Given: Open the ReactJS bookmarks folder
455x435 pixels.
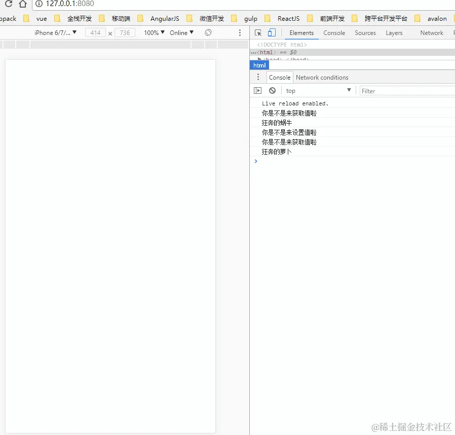Looking at the screenshot, I should (282, 19).
